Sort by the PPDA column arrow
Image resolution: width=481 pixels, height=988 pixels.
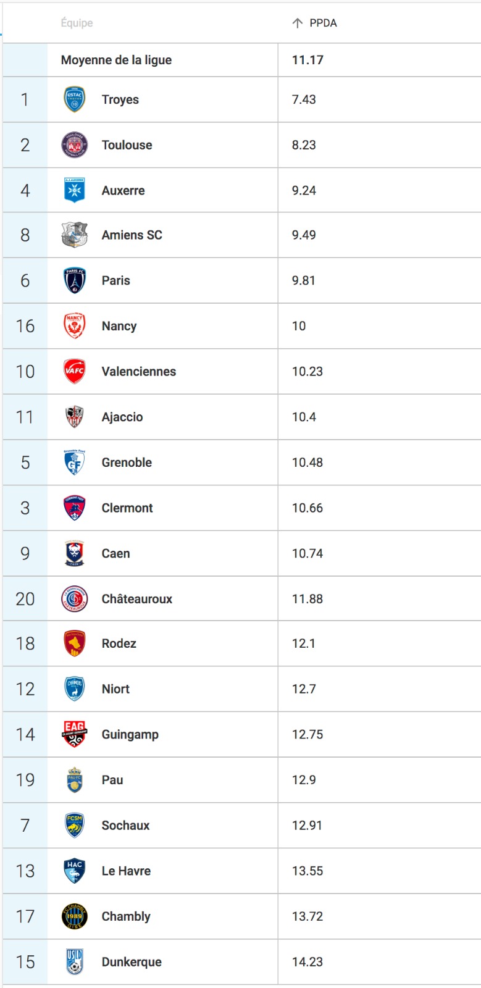[x=298, y=23]
